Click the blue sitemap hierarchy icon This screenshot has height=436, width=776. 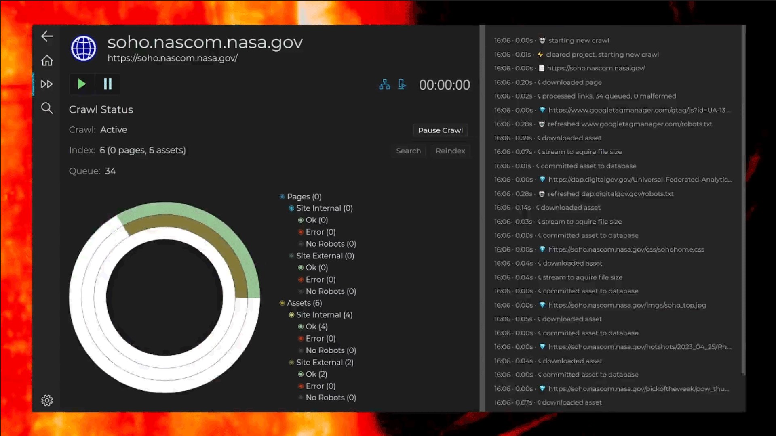[384, 84]
